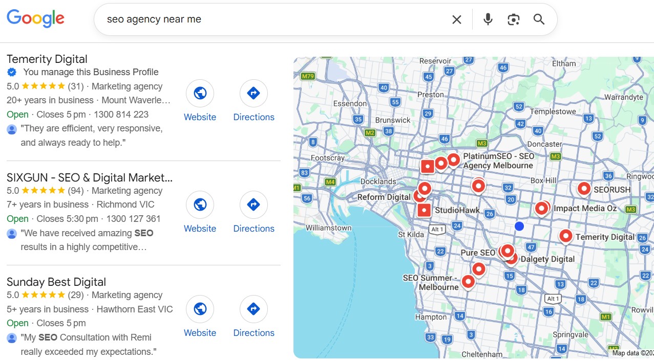
Task: Open the Sunday Best Digital Website globe icon
Action: [x=200, y=309]
